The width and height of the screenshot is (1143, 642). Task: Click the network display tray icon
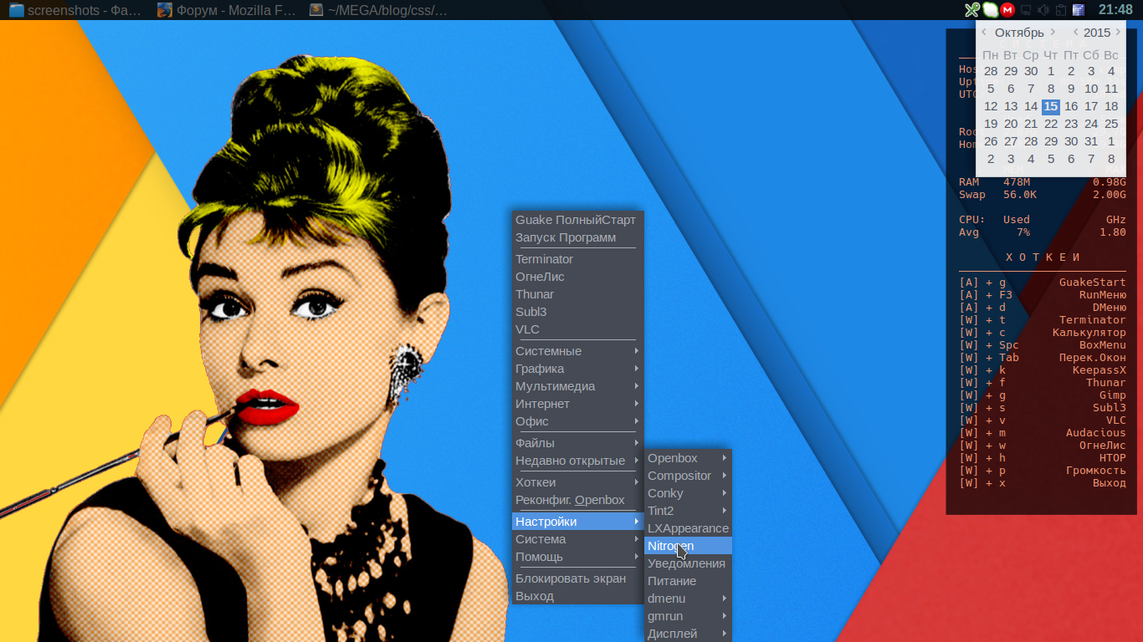coord(1026,10)
